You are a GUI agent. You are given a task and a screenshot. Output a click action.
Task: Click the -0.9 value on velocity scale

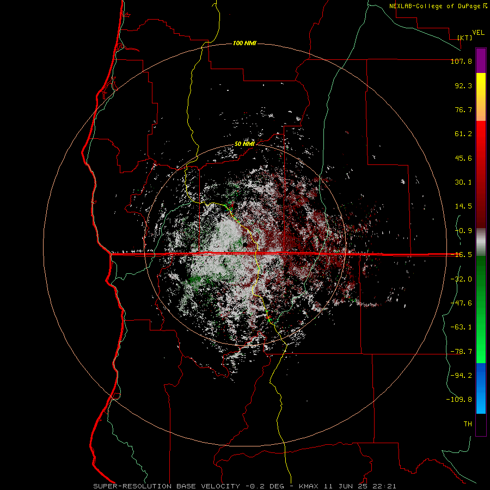point(463,231)
